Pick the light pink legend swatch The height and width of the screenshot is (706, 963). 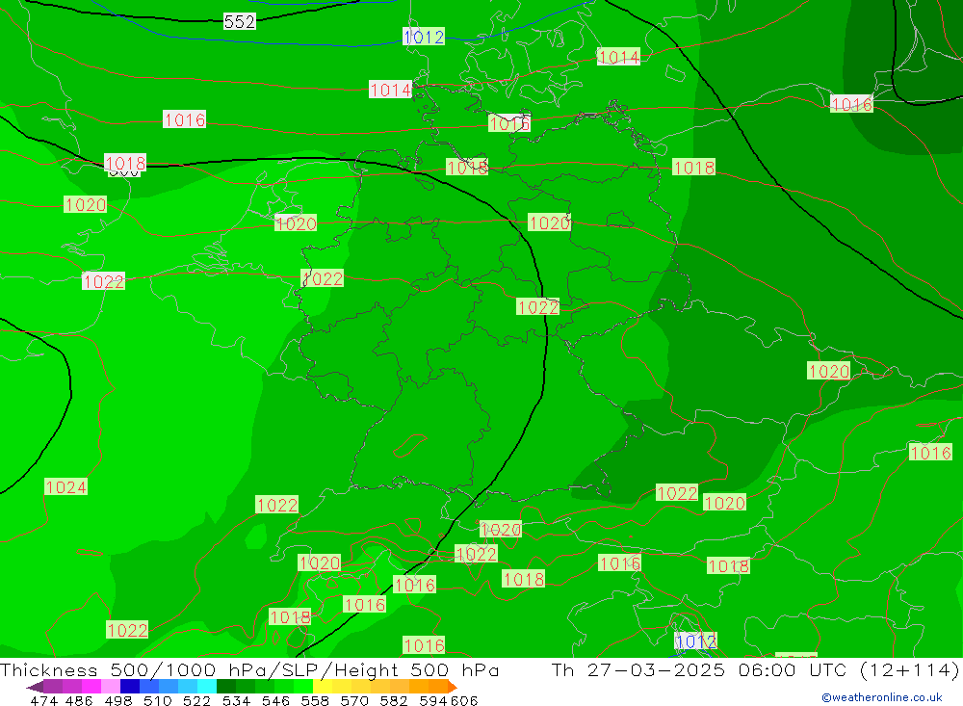111,687
